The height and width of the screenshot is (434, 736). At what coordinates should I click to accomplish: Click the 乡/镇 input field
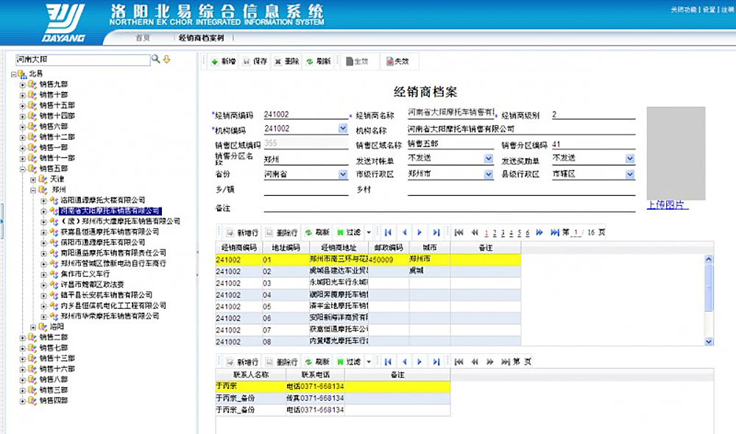pyautogui.click(x=305, y=190)
